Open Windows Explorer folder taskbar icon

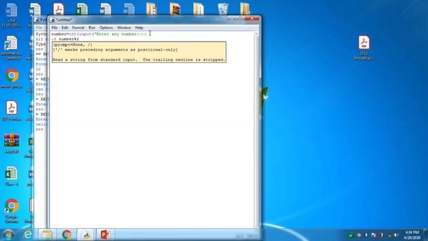click(x=47, y=235)
